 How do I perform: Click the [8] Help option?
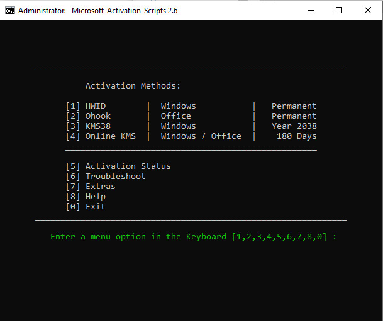coord(86,197)
